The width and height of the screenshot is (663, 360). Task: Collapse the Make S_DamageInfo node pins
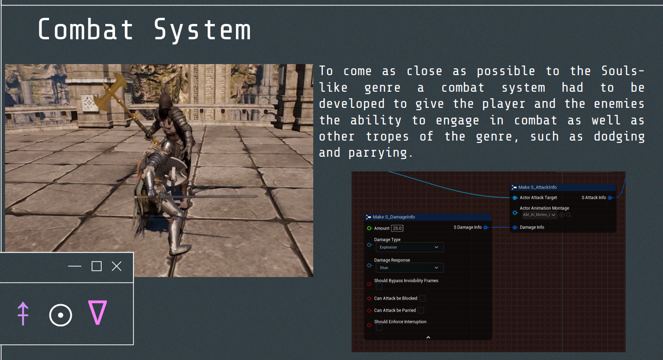[x=428, y=337]
